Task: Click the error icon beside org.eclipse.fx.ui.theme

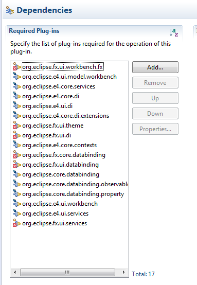Action: pyautogui.click(x=17, y=126)
